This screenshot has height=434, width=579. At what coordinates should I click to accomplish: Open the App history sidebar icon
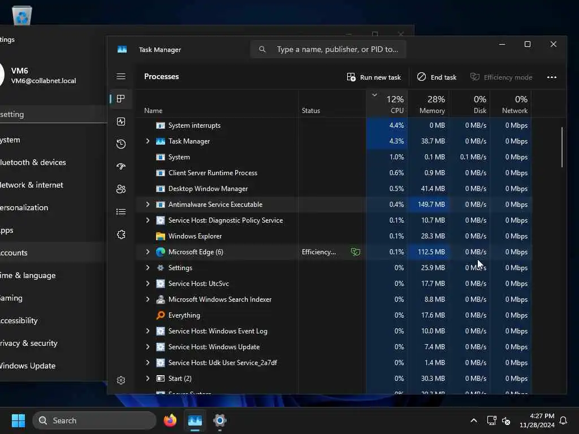pyautogui.click(x=121, y=144)
